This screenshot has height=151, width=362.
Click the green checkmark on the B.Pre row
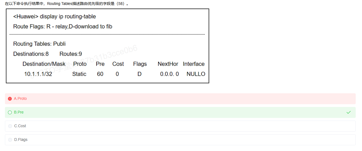click(x=348, y=112)
